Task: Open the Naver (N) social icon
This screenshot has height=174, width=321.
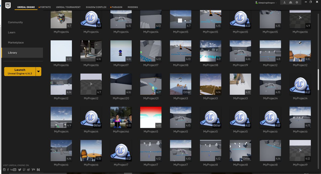Action: pos(39,169)
